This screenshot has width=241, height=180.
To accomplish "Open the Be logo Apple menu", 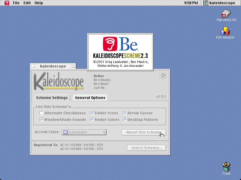I will click(x=7, y=3).
